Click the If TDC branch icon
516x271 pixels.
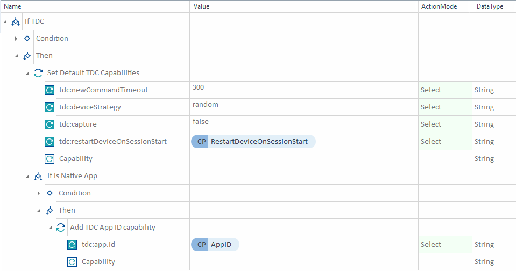point(16,21)
